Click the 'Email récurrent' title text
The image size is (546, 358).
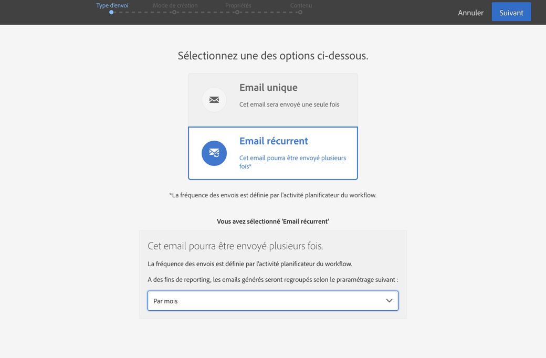click(x=274, y=141)
